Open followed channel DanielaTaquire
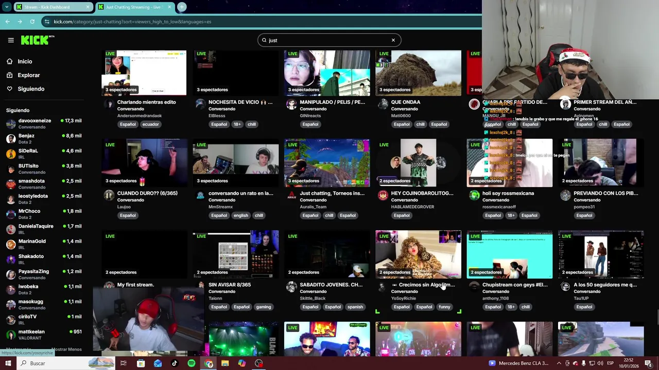Viewport: 659px width, 370px height. tap(44, 229)
